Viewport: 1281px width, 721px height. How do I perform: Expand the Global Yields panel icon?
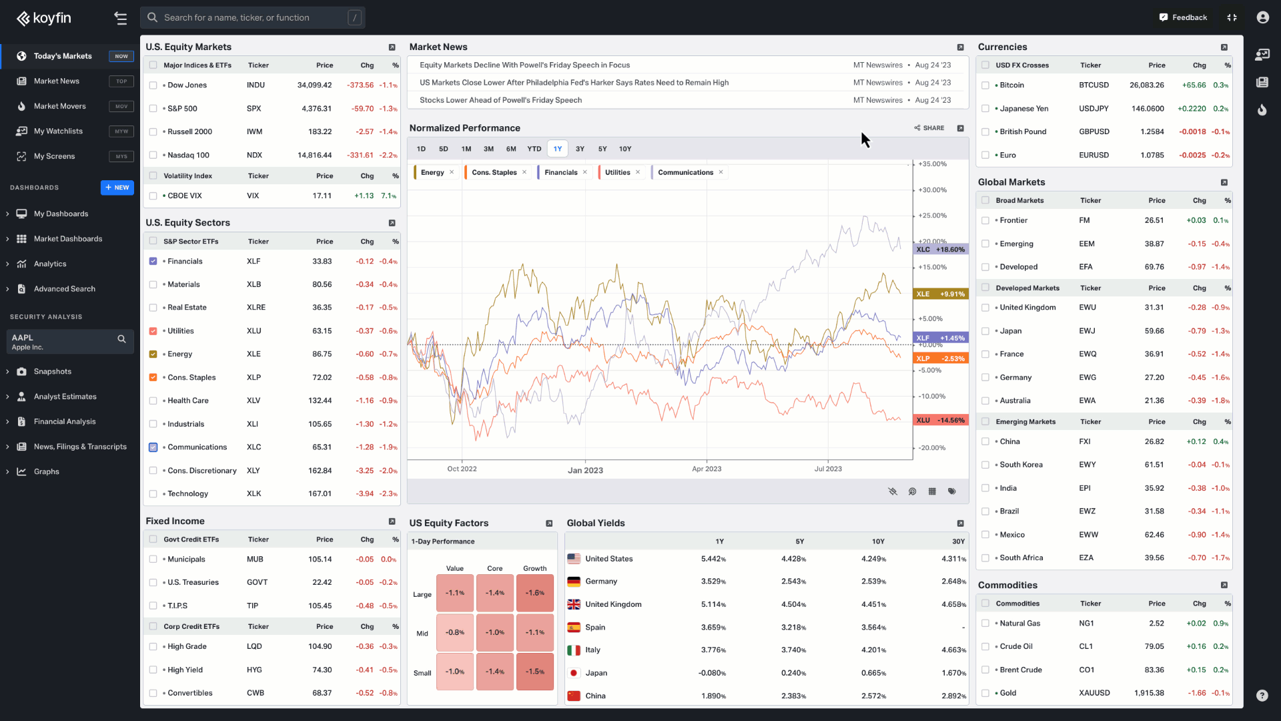click(960, 523)
